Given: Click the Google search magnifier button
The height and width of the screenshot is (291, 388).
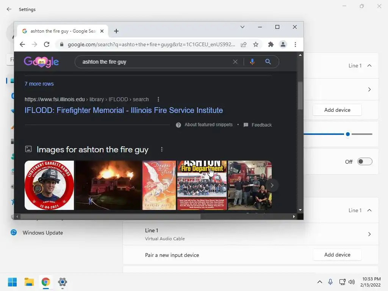Looking at the screenshot, I should coord(268,62).
